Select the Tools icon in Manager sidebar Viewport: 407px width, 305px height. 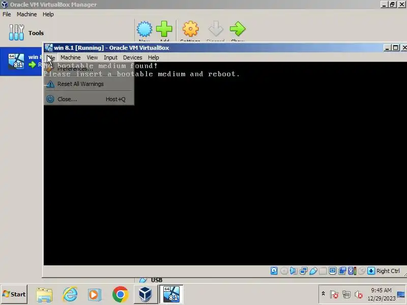click(16, 33)
